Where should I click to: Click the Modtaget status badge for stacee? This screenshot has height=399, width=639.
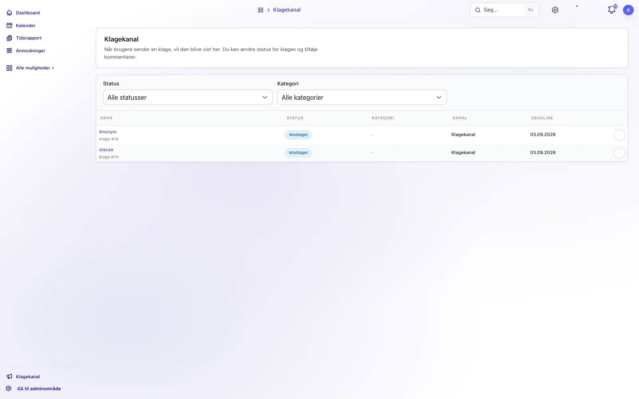(x=298, y=153)
